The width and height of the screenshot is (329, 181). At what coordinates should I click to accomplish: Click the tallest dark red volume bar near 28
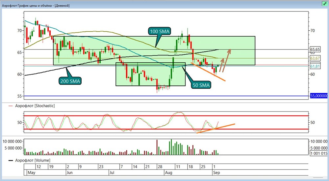click(157, 147)
